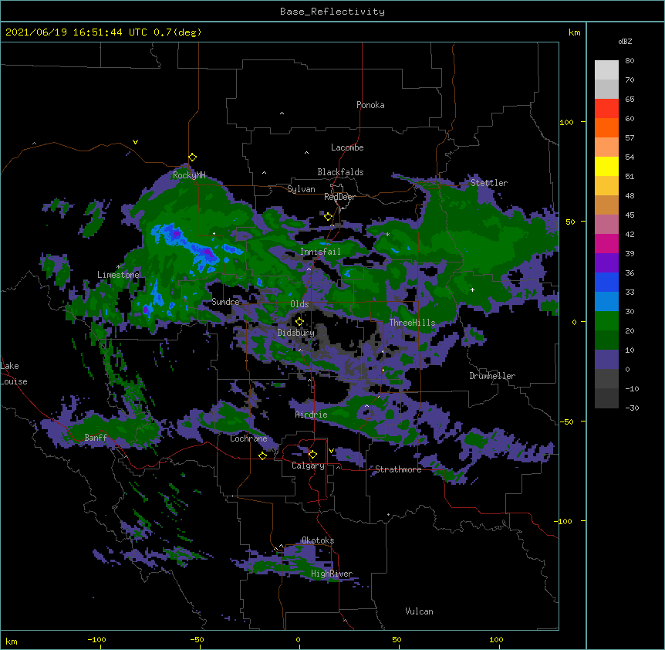
Task: Click the HighRiver map label
Action: (332, 574)
